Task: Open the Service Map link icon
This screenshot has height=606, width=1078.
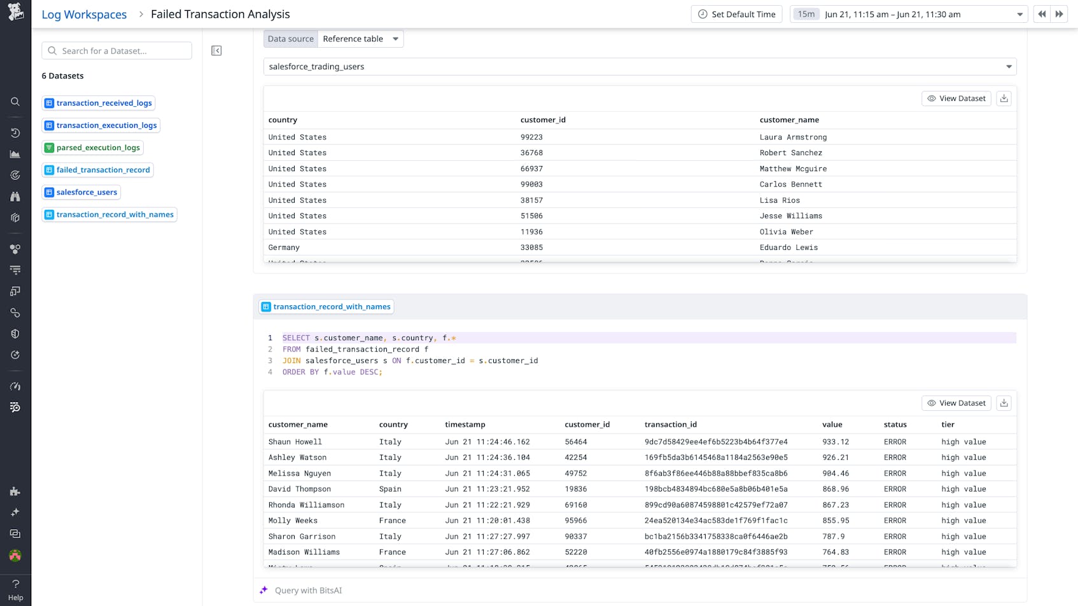Action: coord(15,312)
